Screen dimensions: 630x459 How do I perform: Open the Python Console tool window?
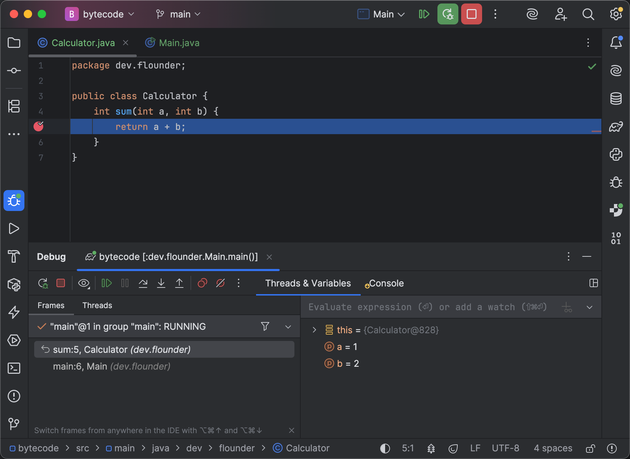(616, 154)
